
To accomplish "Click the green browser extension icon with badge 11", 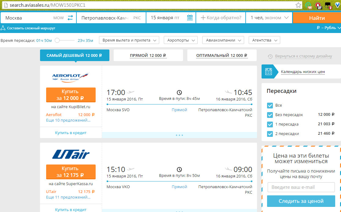I will pyautogui.click(x=308, y=5).
